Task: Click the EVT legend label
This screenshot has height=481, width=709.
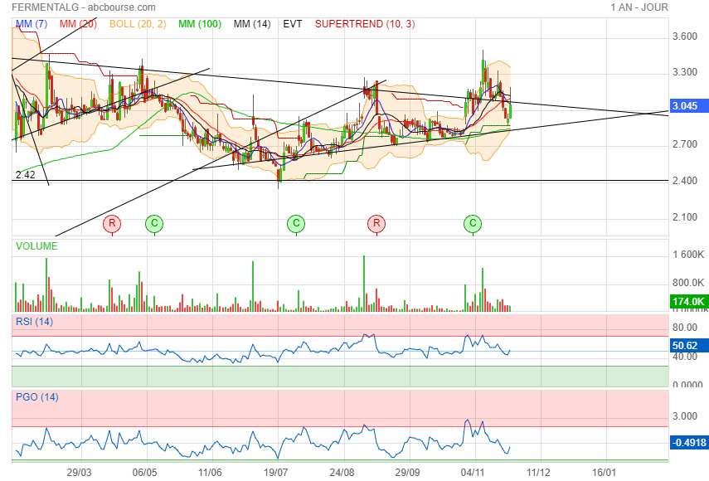Action: pos(293,24)
